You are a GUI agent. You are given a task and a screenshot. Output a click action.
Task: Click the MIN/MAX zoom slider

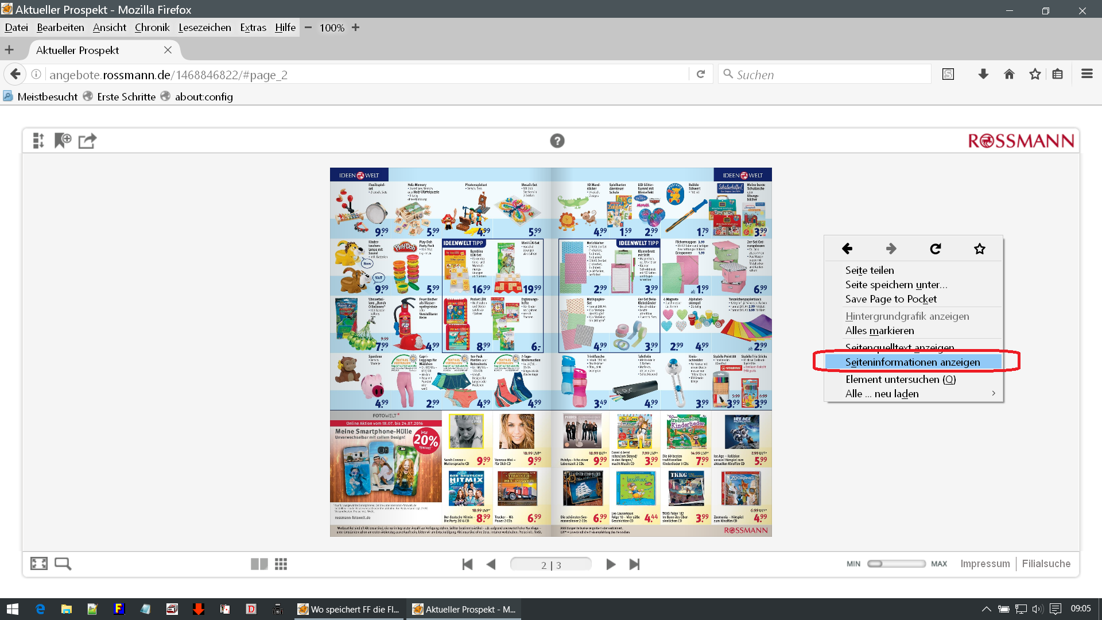896,564
